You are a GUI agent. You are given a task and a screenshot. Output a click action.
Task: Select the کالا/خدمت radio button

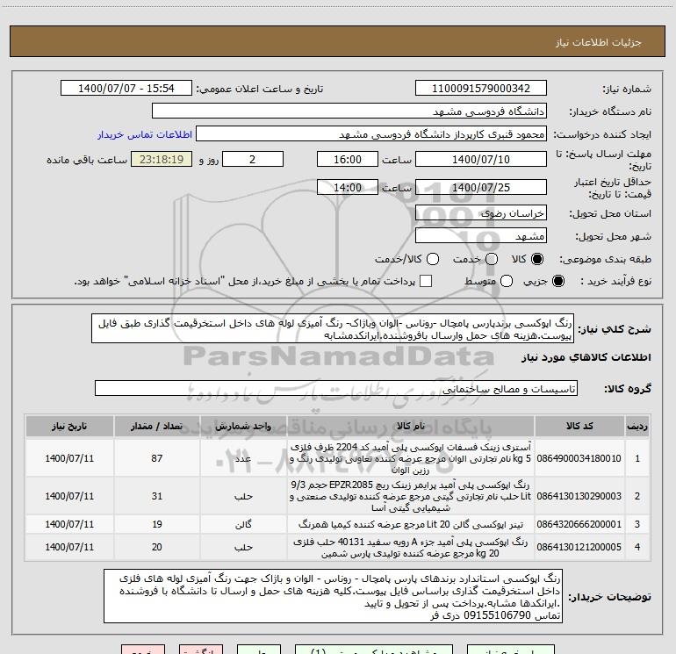pos(433,259)
